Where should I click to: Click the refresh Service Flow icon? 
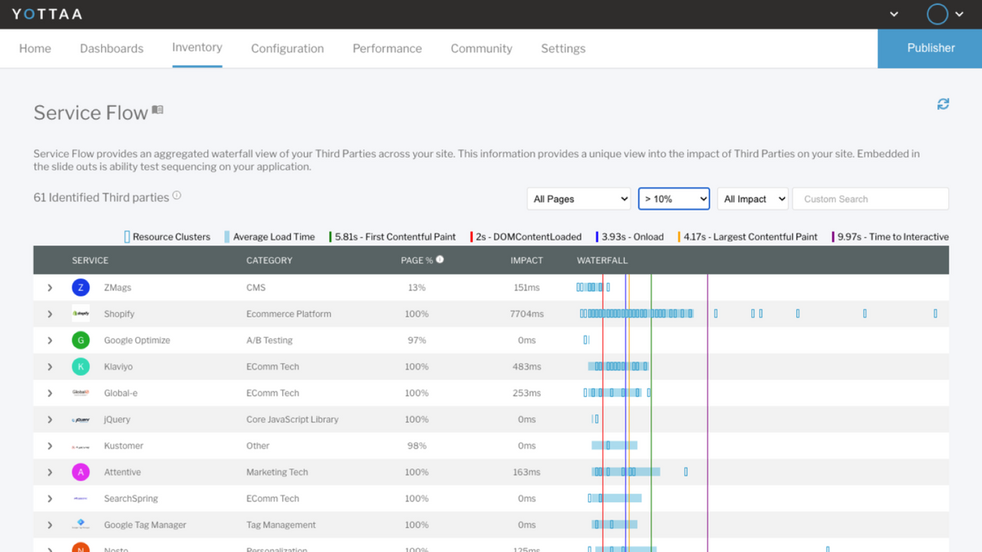click(943, 103)
